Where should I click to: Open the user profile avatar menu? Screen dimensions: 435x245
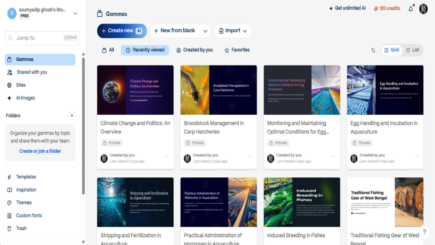click(x=424, y=9)
